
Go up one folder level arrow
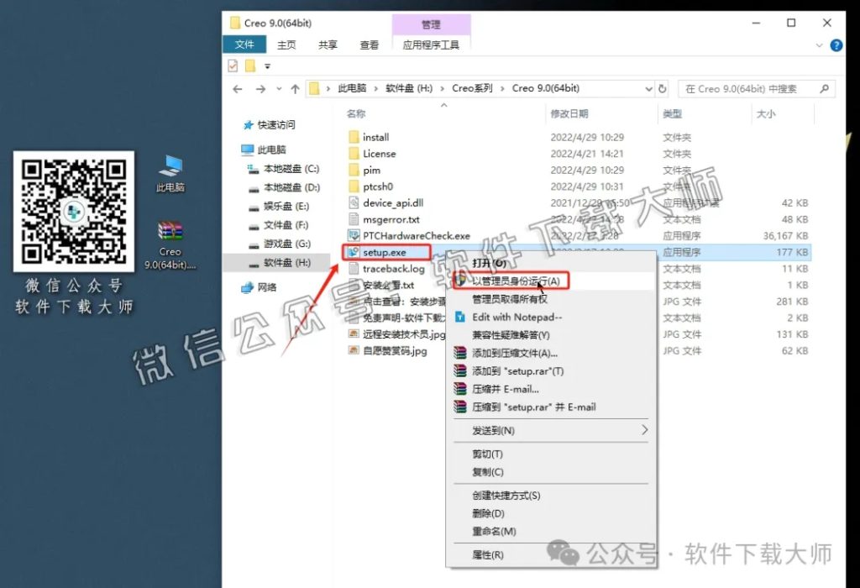coord(295,89)
